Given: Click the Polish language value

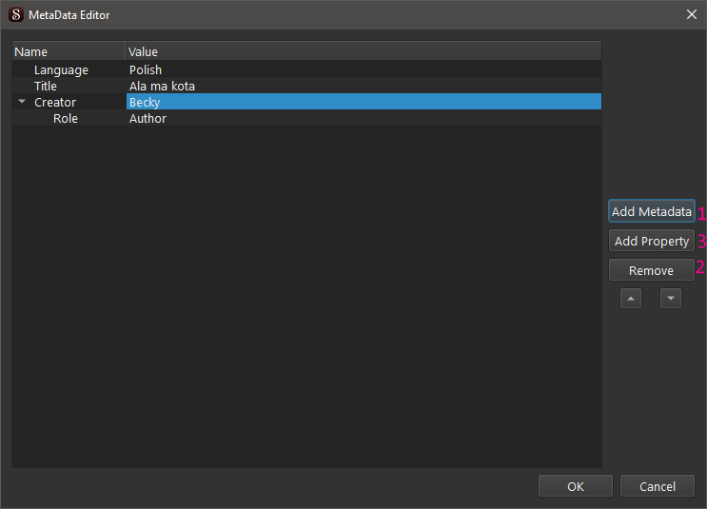Looking at the screenshot, I should (x=146, y=69).
